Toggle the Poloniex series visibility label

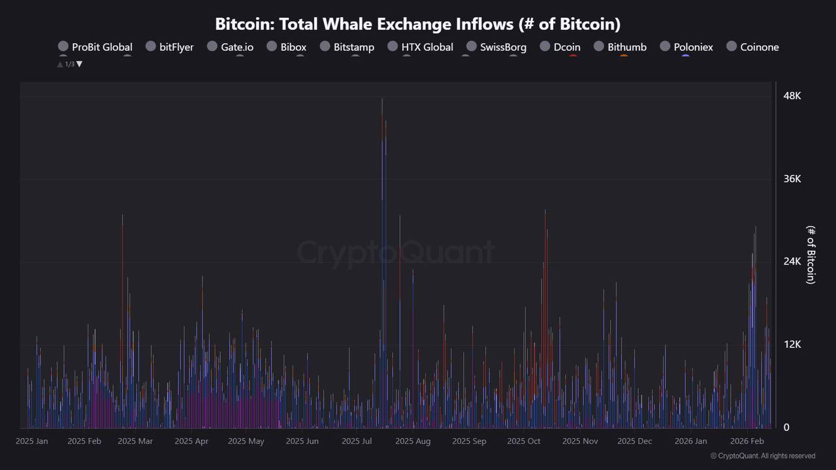[x=693, y=47]
